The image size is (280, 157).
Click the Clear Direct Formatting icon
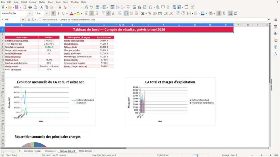(65, 7)
